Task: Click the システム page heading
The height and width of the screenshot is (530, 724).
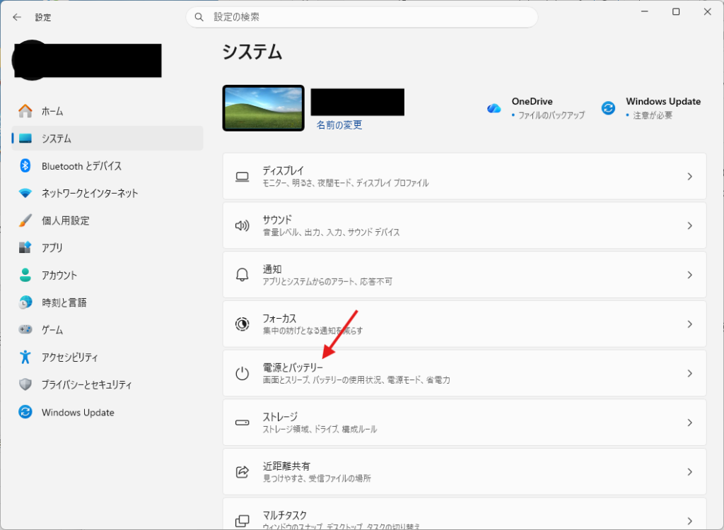Action: [252, 52]
